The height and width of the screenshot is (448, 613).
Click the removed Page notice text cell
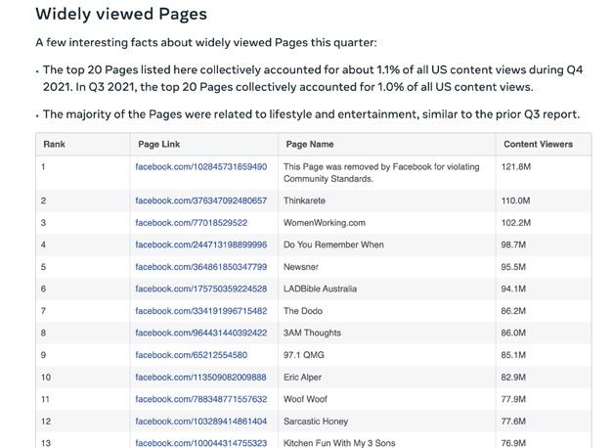coord(381,173)
